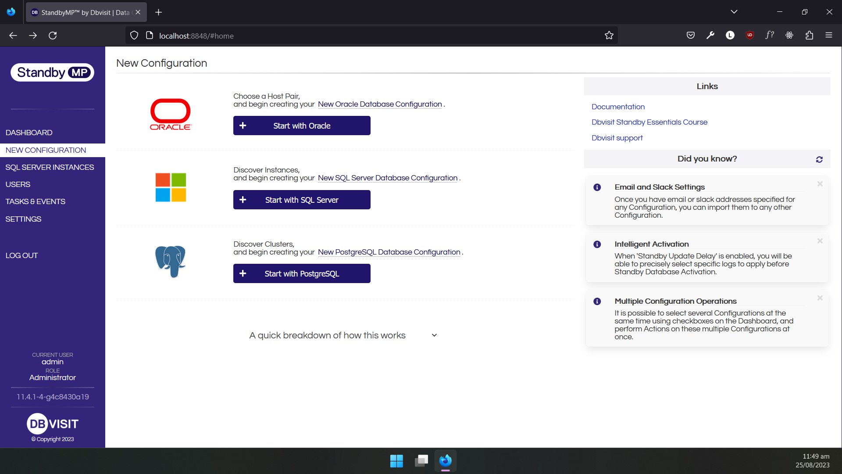
Task: Close the Intelligent Activation tip
Action: [820, 241]
